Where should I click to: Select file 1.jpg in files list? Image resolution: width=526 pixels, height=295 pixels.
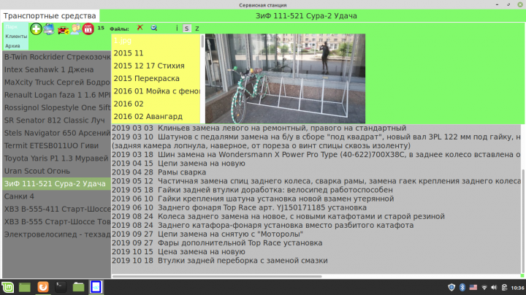pos(156,41)
